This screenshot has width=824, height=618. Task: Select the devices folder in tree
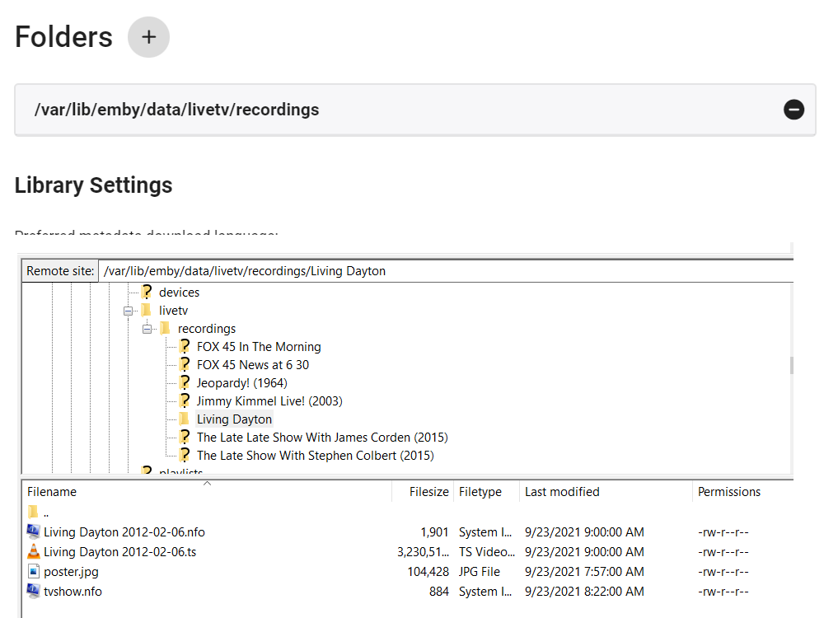179,293
